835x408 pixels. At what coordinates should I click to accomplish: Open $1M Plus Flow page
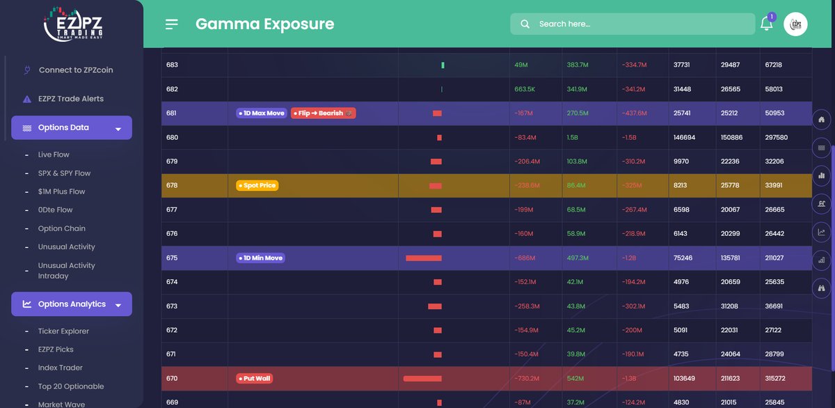62,191
